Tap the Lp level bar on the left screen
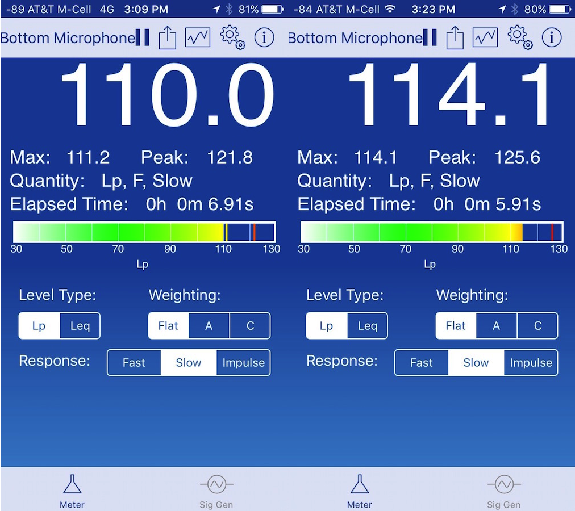This screenshot has width=575, height=511. 144,232
